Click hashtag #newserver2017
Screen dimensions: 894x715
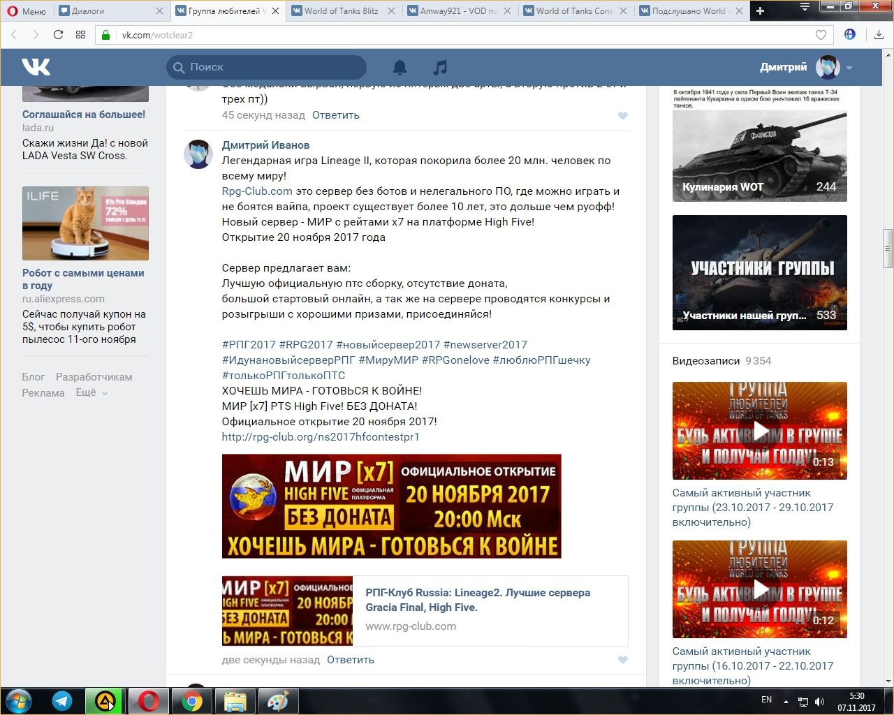click(485, 345)
